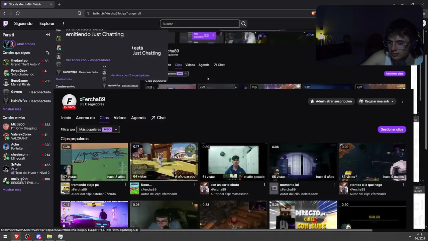Open the Windows Start menu
The height and width of the screenshot is (241, 428).
click(x=5, y=237)
